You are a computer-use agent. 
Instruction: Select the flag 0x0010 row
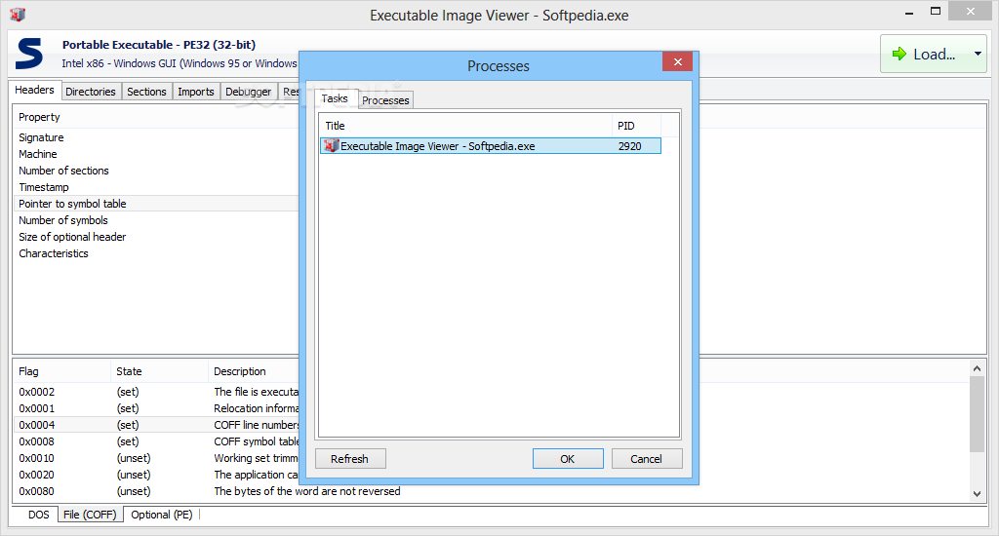[x=156, y=458]
